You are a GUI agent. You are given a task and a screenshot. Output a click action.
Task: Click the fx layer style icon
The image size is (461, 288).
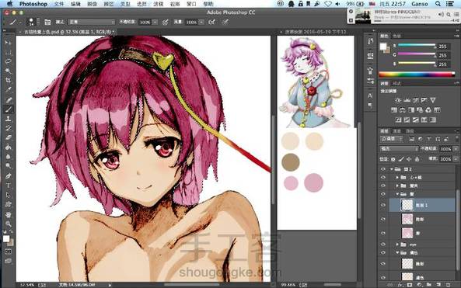pos(400,285)
